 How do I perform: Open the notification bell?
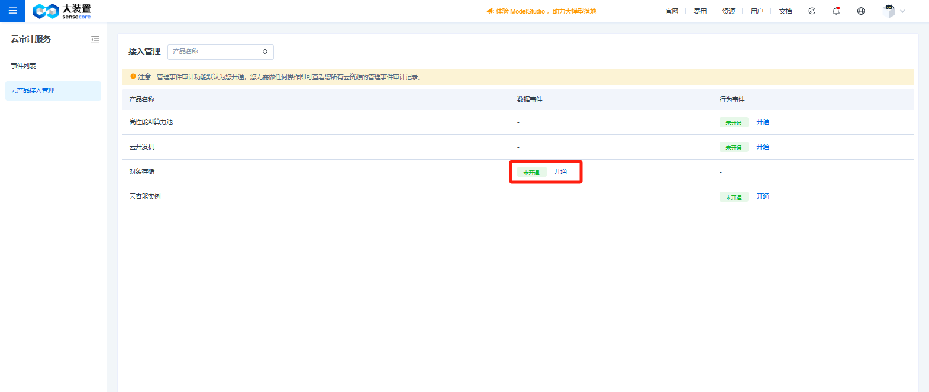coord(836,11)
